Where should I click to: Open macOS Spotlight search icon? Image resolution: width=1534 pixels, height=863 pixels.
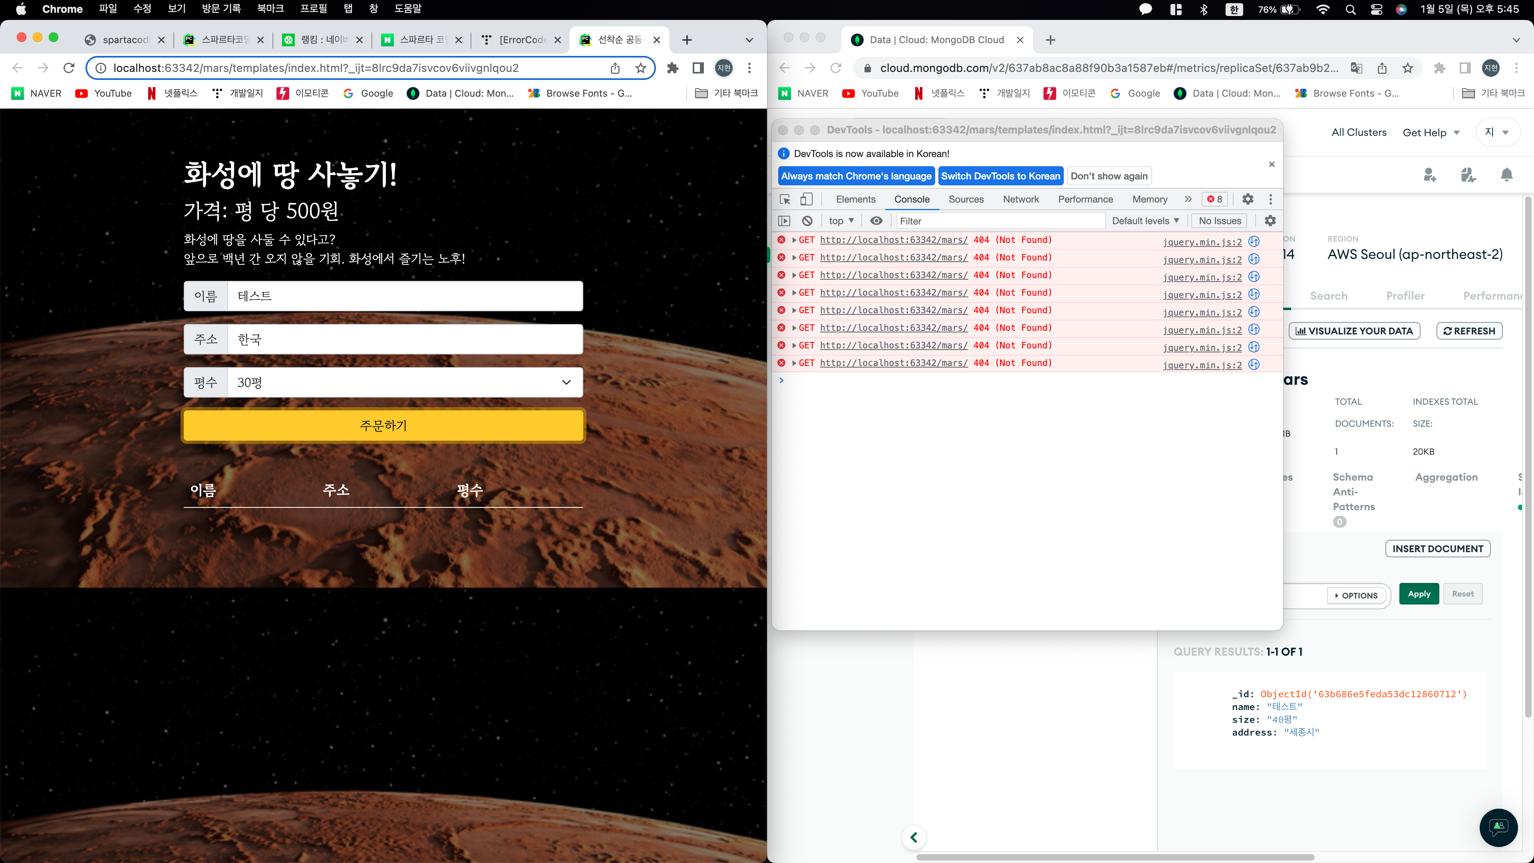(1351, 10)
